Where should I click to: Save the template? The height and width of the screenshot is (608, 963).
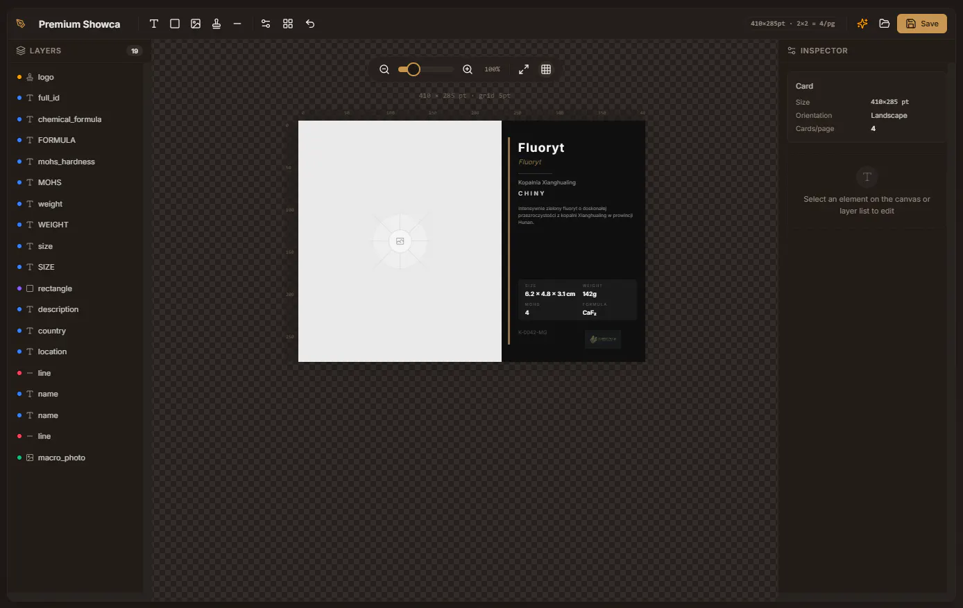(922, 24)
